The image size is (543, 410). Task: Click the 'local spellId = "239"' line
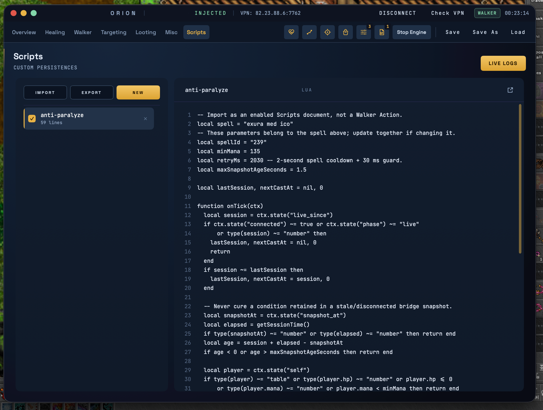click(232, 142)
